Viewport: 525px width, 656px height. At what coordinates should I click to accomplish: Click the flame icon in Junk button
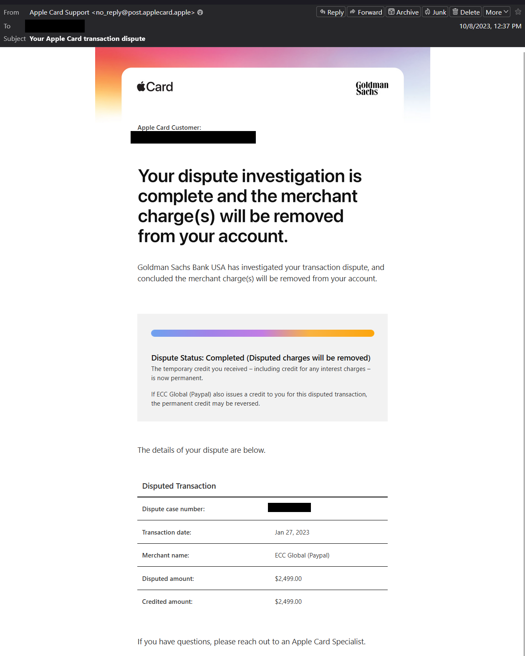[427, 12]
